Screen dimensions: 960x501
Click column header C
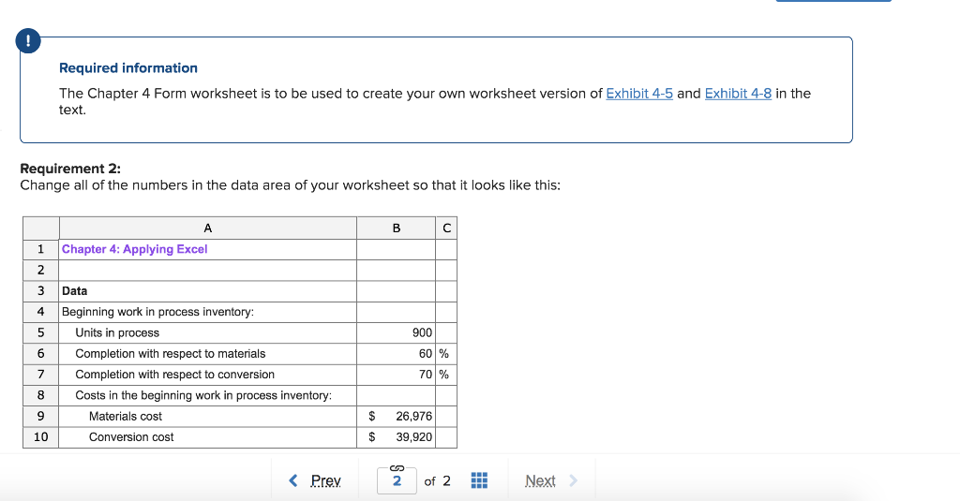446,228
